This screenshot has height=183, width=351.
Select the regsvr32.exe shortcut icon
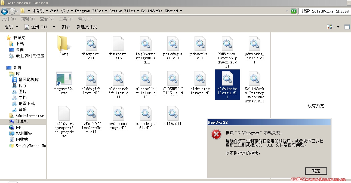tap(64, 79)
